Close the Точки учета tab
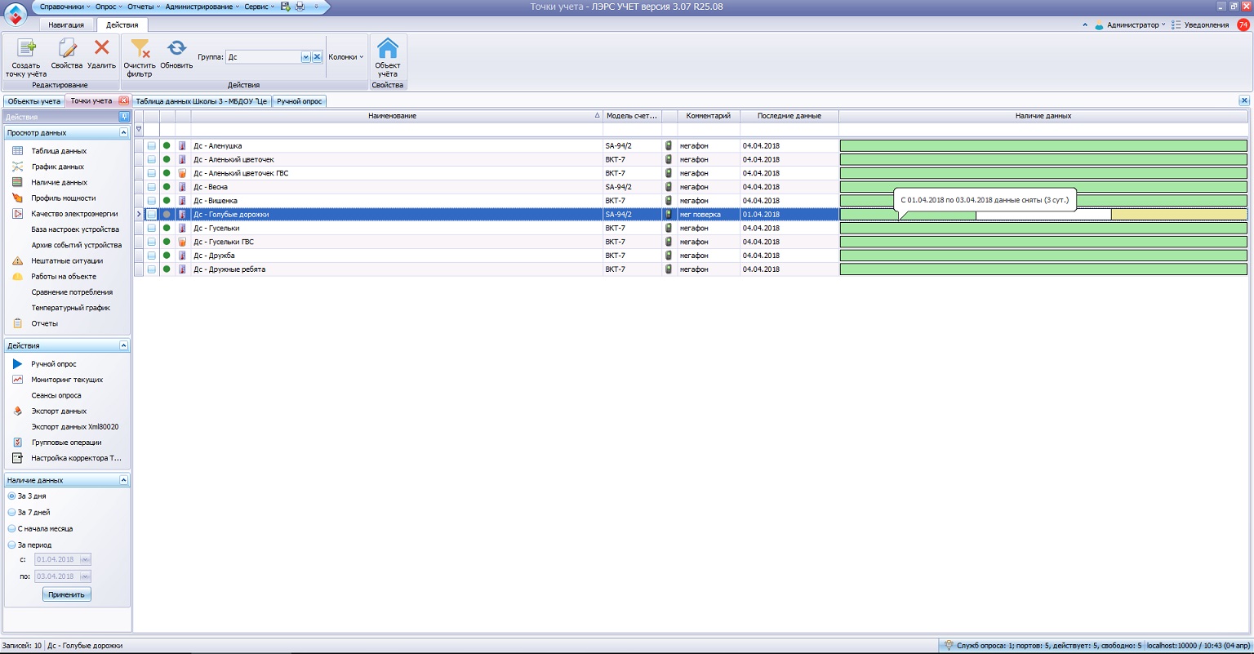 (x=123, y=101)
